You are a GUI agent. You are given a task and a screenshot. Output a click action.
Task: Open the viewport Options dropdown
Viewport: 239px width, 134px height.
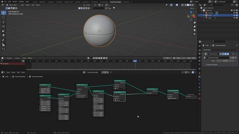pyautogui.click(x=193, y=8)
